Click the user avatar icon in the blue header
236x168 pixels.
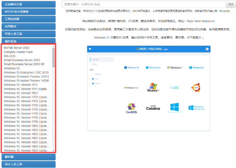(x=207, y=49)
